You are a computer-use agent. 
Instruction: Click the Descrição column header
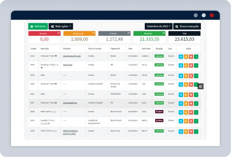click(x=45, y=49)
